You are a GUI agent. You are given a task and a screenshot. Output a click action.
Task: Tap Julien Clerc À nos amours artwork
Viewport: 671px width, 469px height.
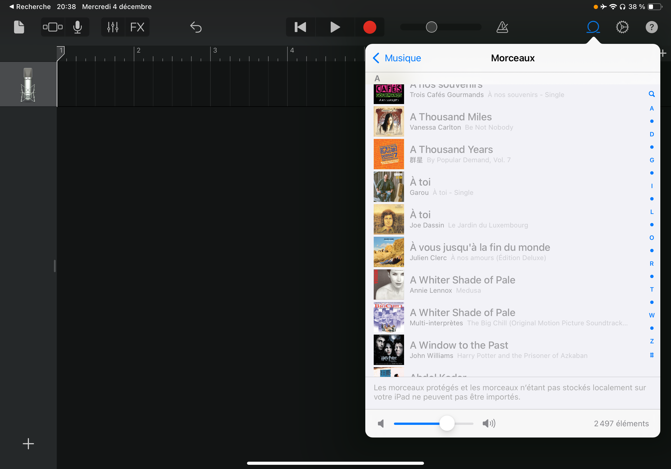tap(389, 252)
